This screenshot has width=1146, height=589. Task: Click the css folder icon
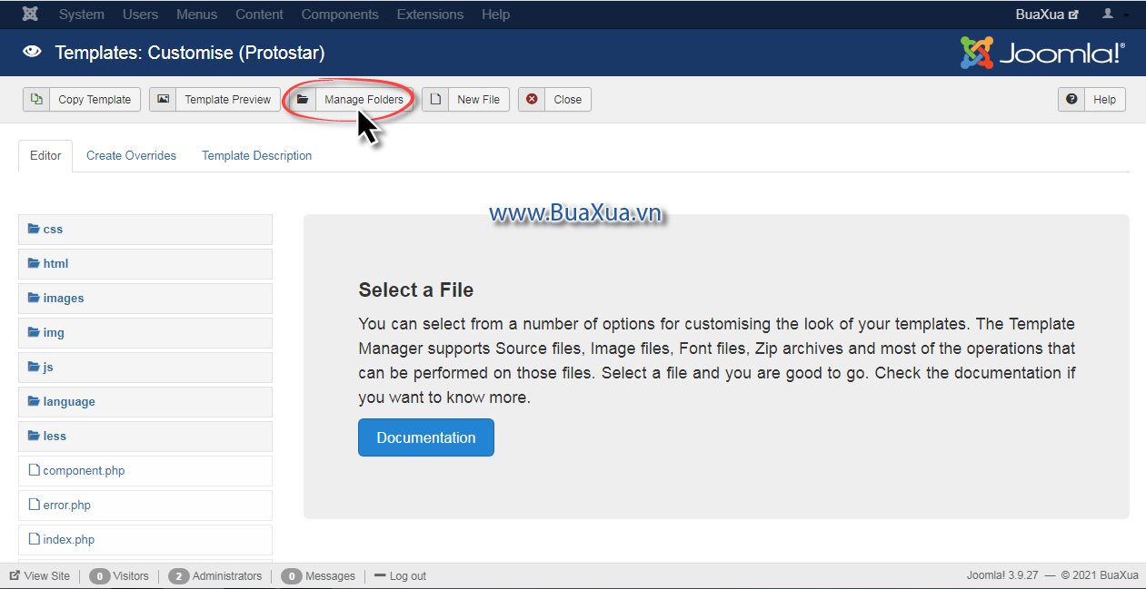(x=35, y=229)
